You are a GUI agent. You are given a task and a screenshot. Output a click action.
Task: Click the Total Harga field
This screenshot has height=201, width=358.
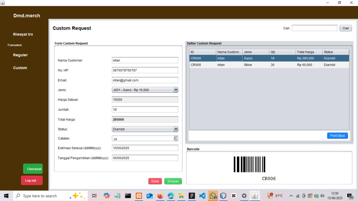pyautogui.click(x=145, y=119)
